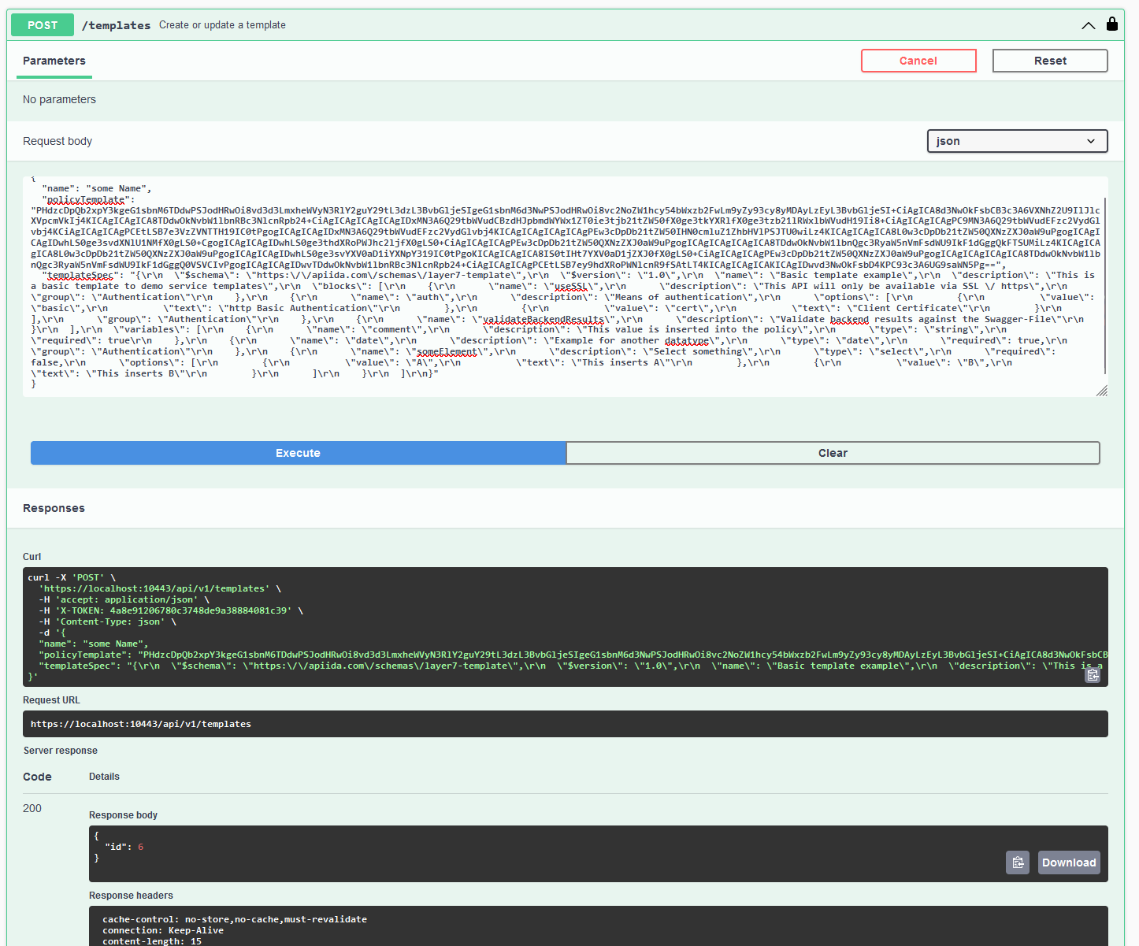Switch to the Parameters tab
Screen dimensions: 1139x946
click(x=54, y=61)
